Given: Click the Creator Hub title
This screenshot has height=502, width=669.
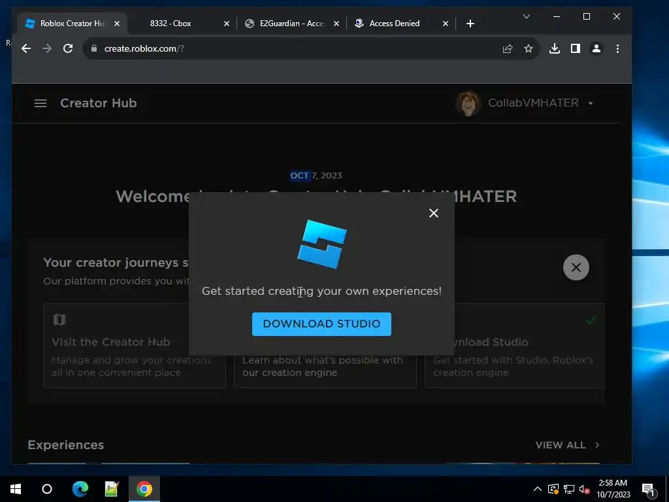Looking at the screenshot, I should (99, 103).
